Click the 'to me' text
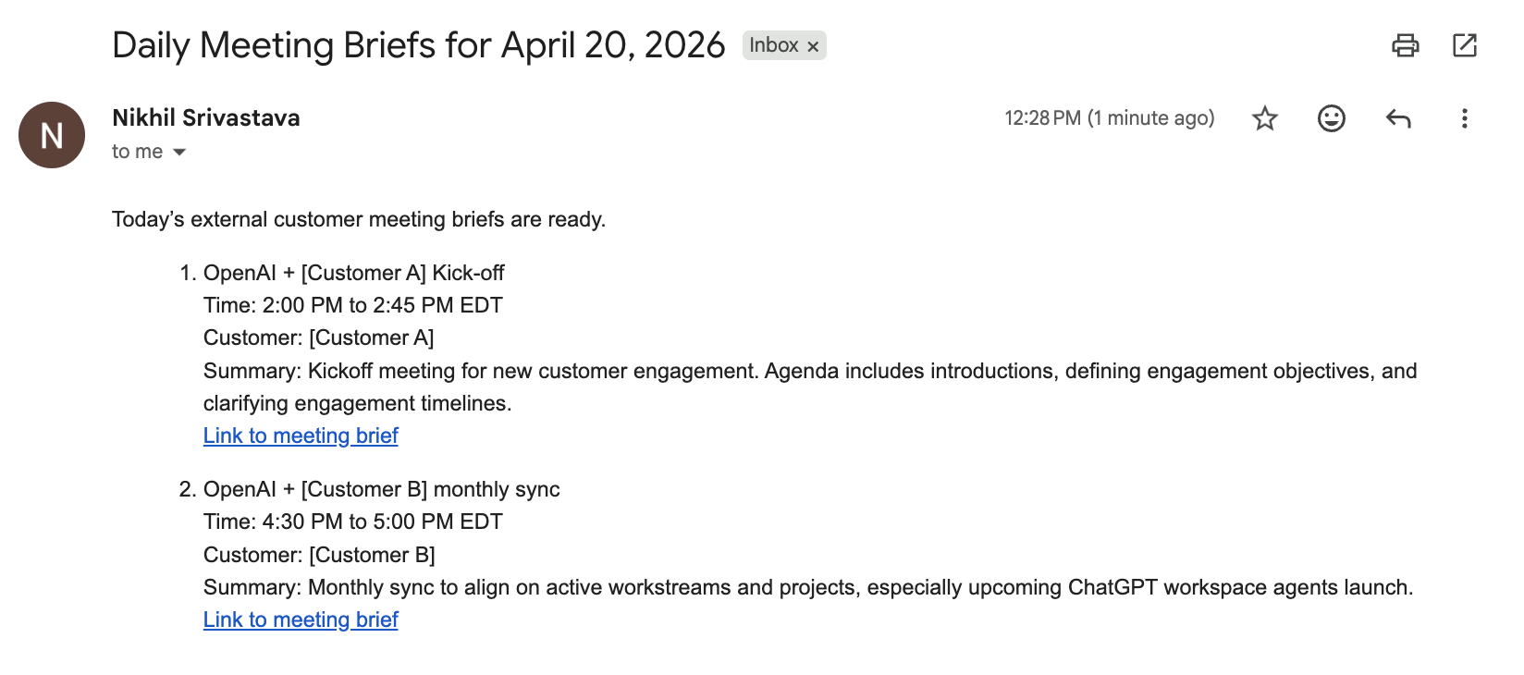Viewport: 1524px width, 675px height. [x=137, y=151]
